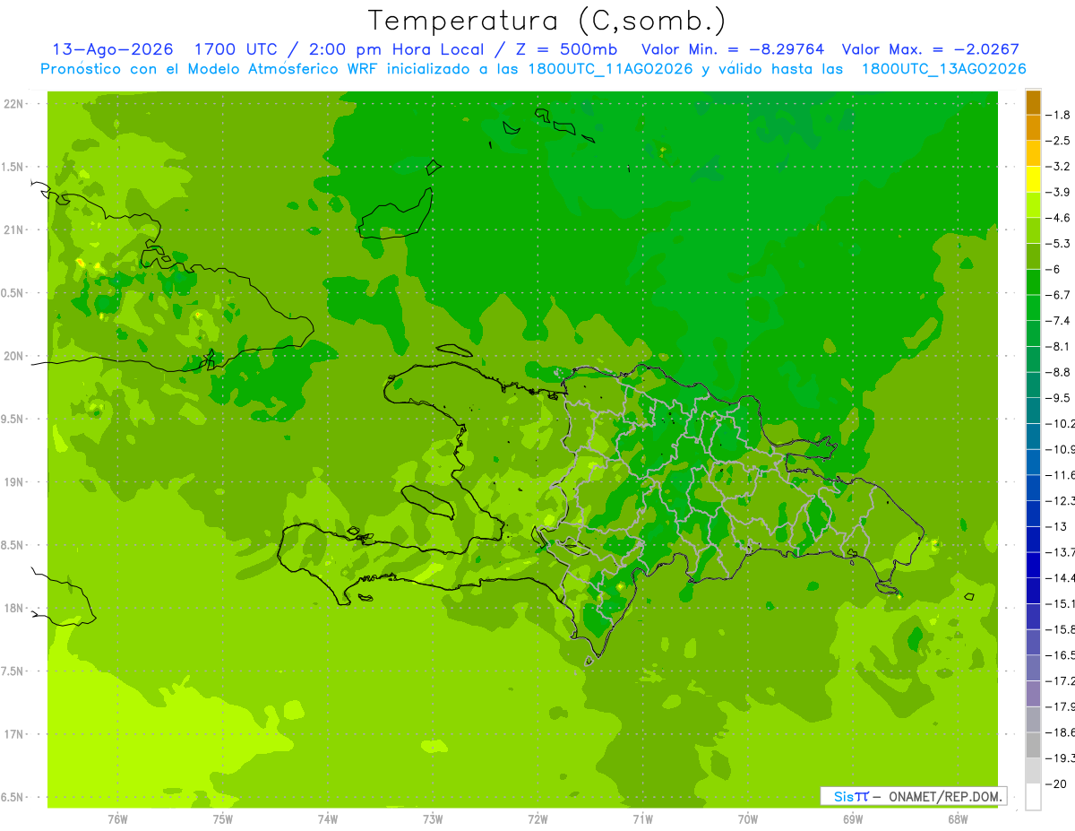Click the "18N" latitude label
Viewport: 1075px width, 831px height.
click(x=15, y=609)
